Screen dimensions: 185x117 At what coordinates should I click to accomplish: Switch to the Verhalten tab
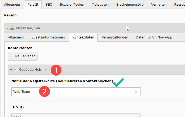click(159, 5)
